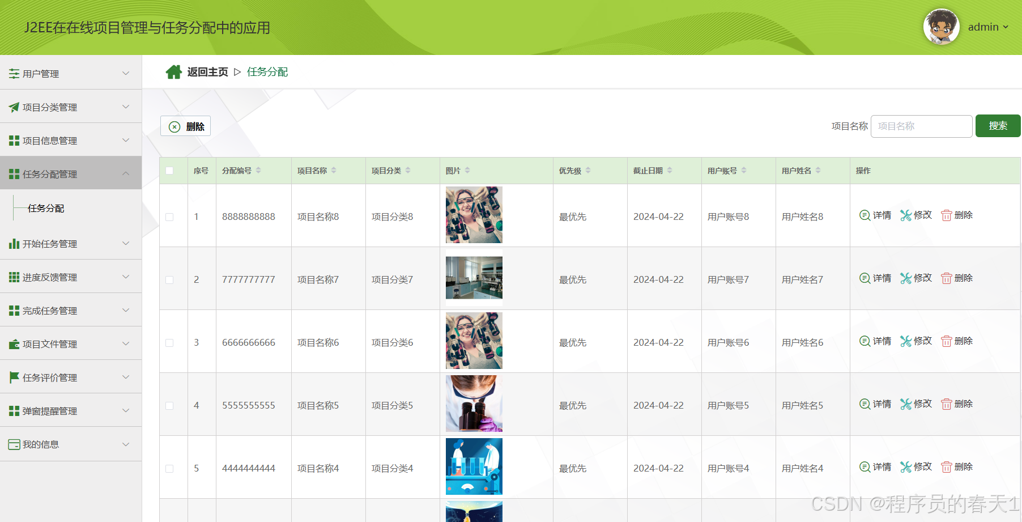Expand the 完成任务管理 menu chevron
This screenshot has height=522, width=1022.
126,310
